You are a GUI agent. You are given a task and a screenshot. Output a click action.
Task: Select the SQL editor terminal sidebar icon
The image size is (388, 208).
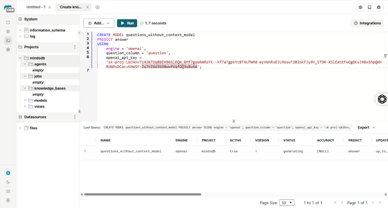(x=8, y=40)
